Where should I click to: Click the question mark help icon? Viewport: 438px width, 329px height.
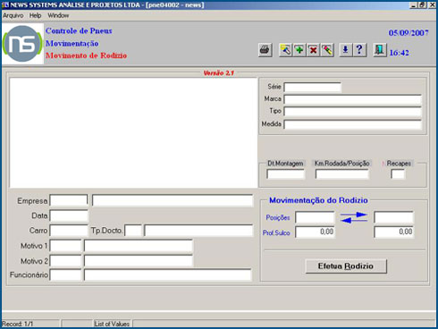point(359,50)
